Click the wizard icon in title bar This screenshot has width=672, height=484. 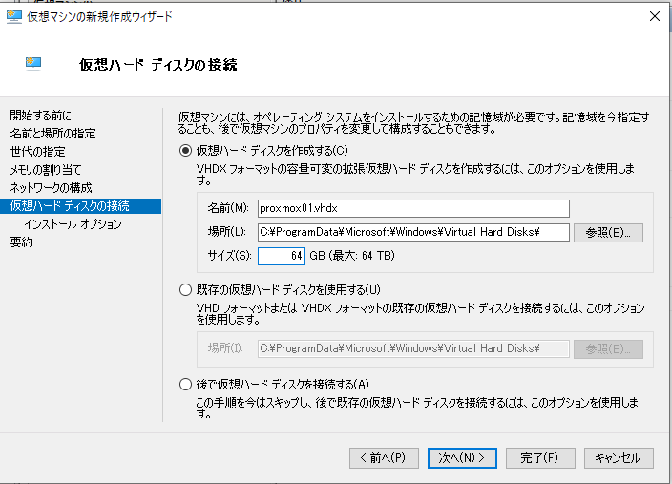click(14, 16)
